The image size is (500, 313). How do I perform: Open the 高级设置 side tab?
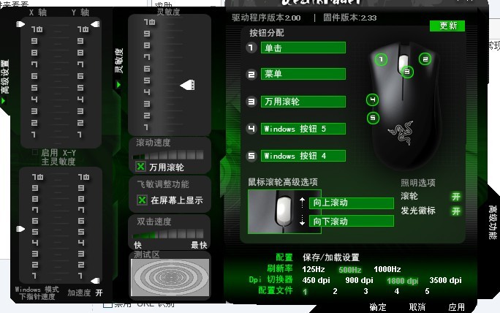coord(5,77)
